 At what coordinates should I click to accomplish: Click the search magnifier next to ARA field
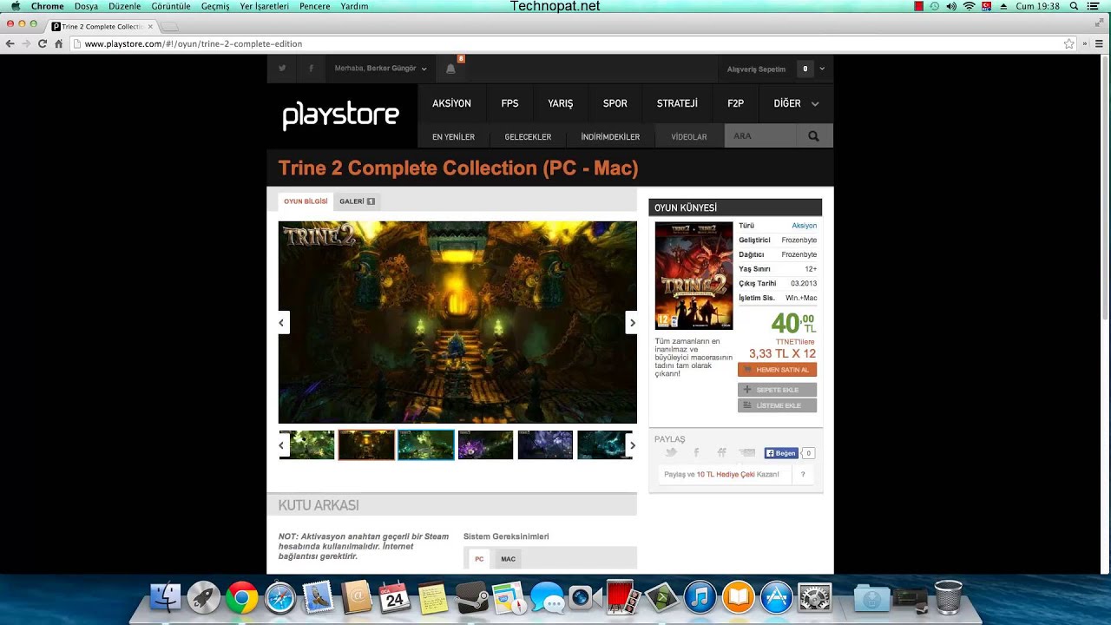coord(813,136)
